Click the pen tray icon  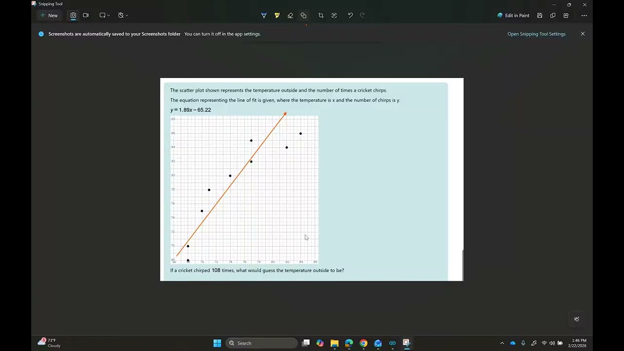click(534, 343)
